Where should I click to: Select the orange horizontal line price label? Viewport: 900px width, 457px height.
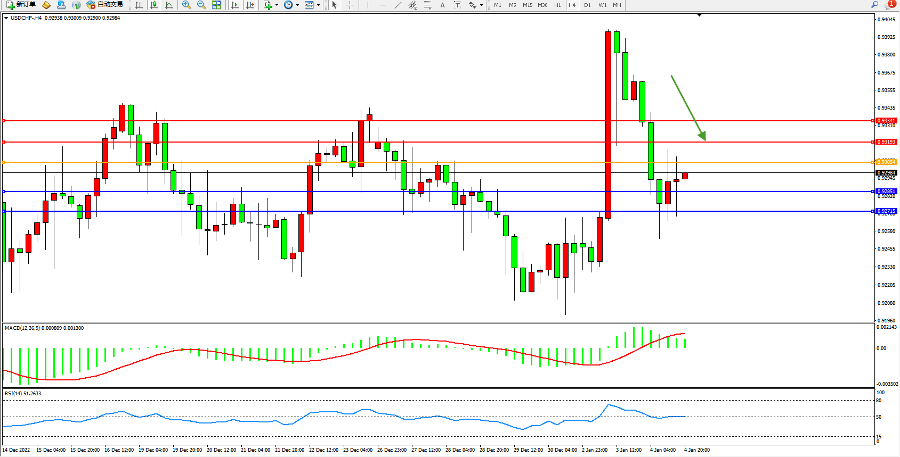[x=886, y=162]
